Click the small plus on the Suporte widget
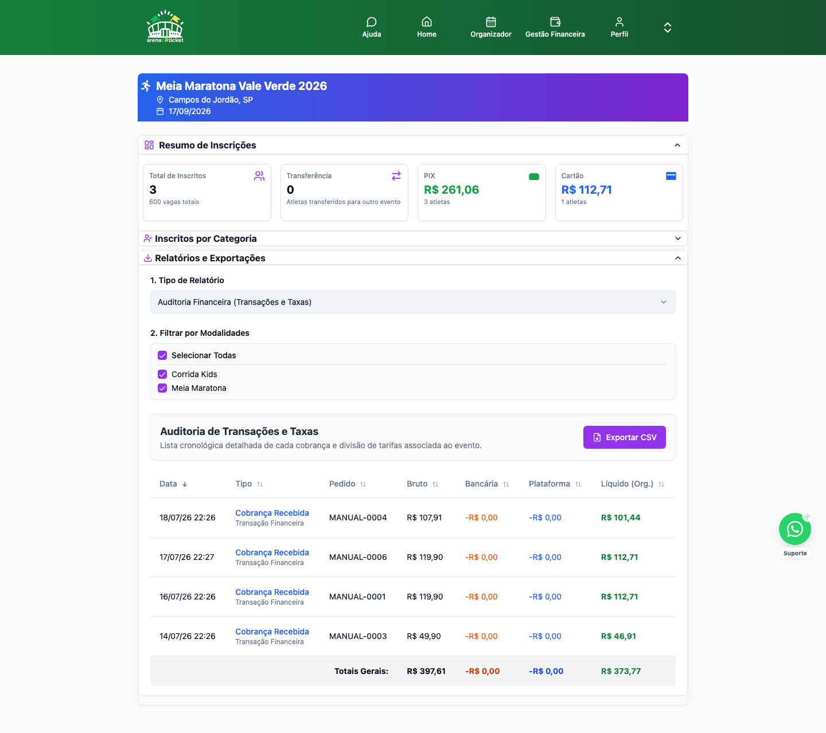Image resolution: width=826 pixels, height=733 pixels. [807, 517]
